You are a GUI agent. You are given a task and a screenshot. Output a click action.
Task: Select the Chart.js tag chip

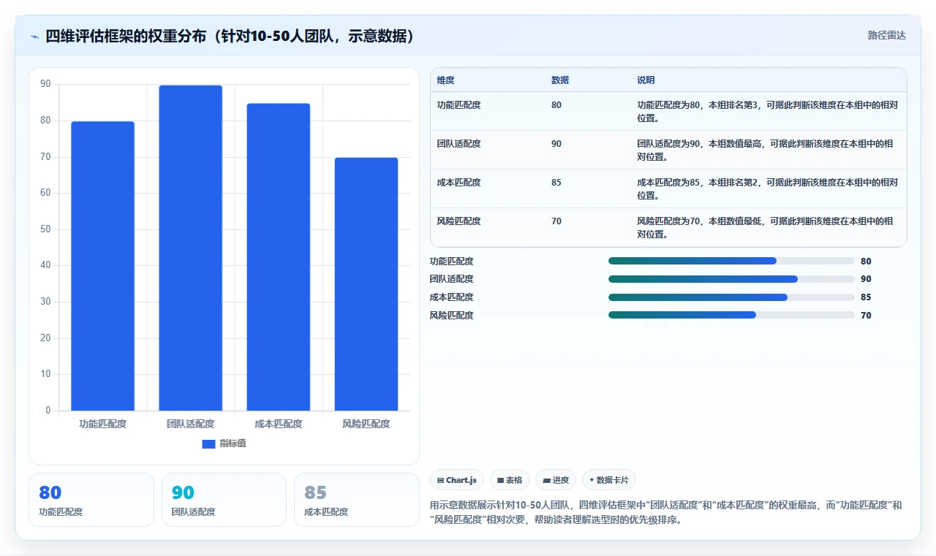pyautogui.click(x=457, y=480)
